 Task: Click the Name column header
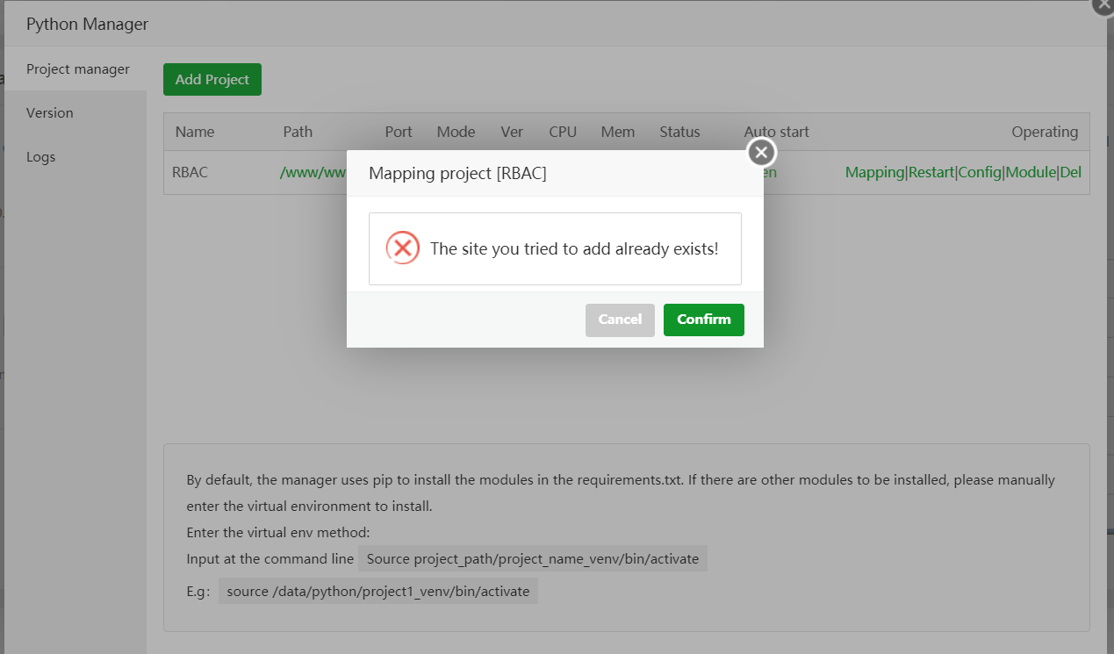pyautogui.click(x=195, y=132)
